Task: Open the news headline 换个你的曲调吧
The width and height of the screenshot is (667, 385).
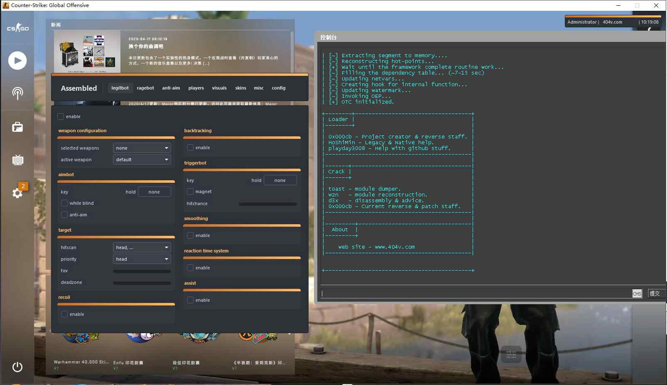Action: tap(146, 46)
